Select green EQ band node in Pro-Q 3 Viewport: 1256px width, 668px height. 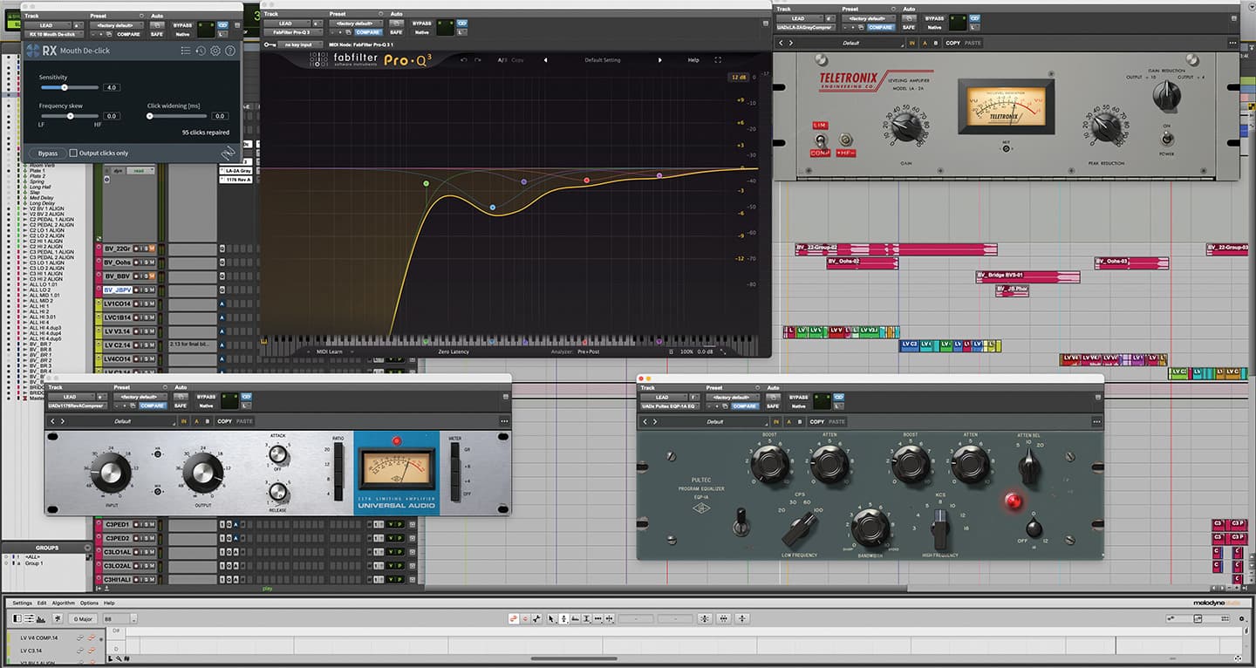tap(426, 184)
